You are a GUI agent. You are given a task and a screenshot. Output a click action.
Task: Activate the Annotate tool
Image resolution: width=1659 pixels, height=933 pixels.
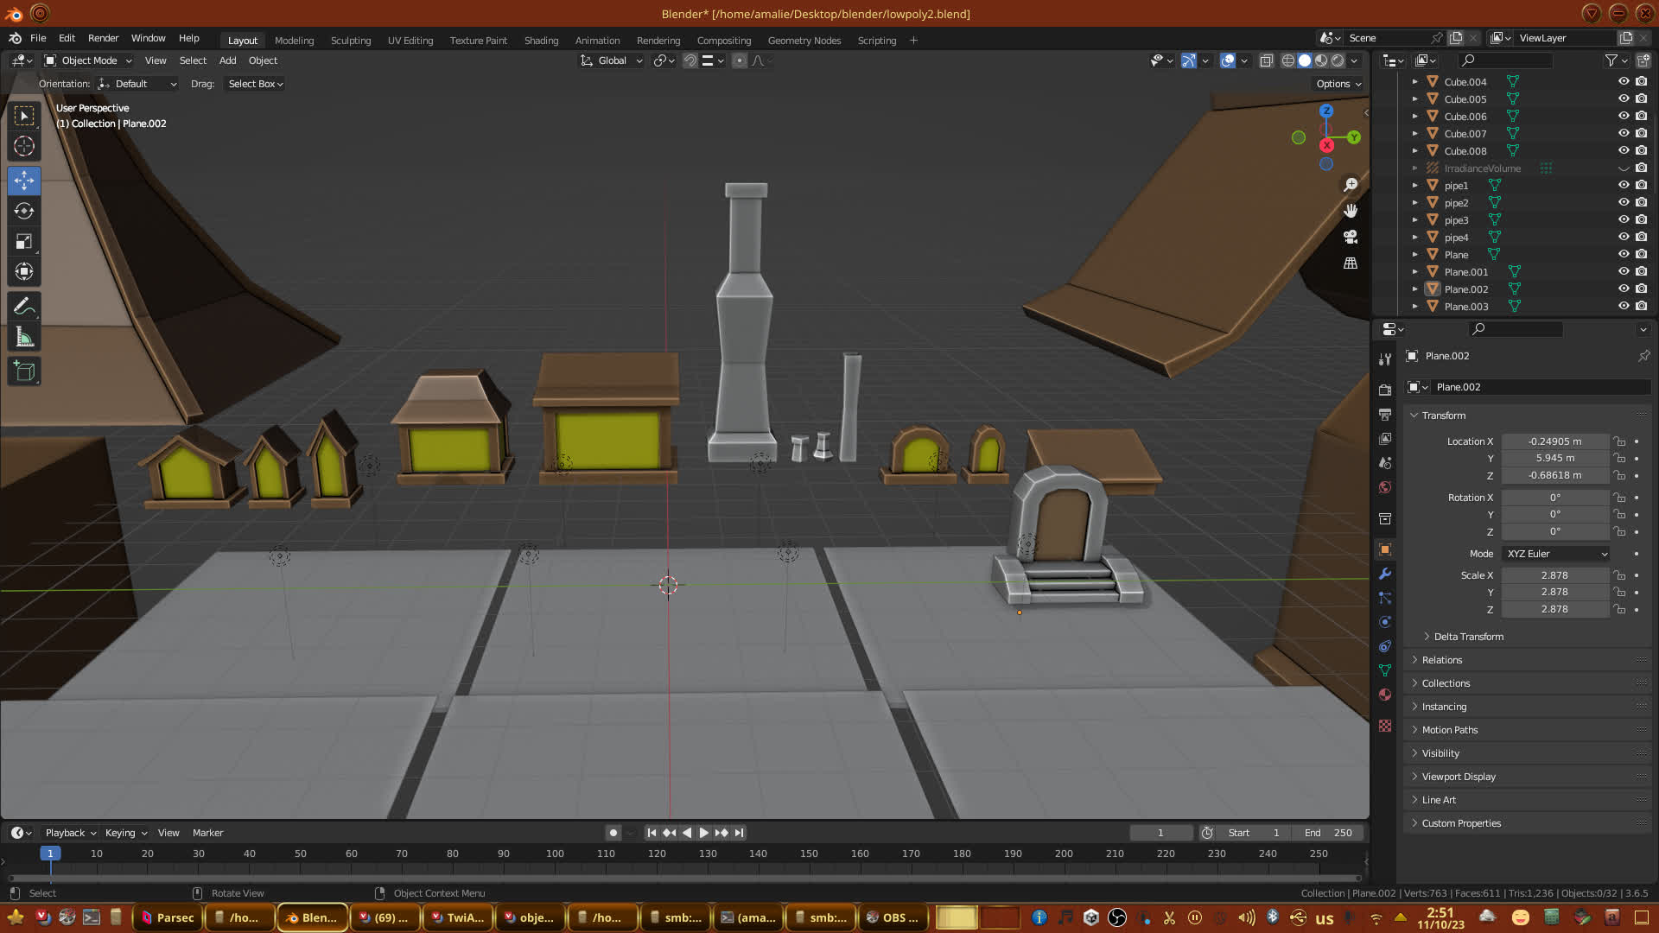coord(24,307)
